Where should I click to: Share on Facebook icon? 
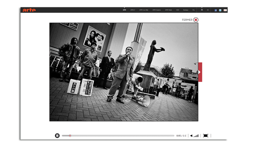[x=216, y=10]
